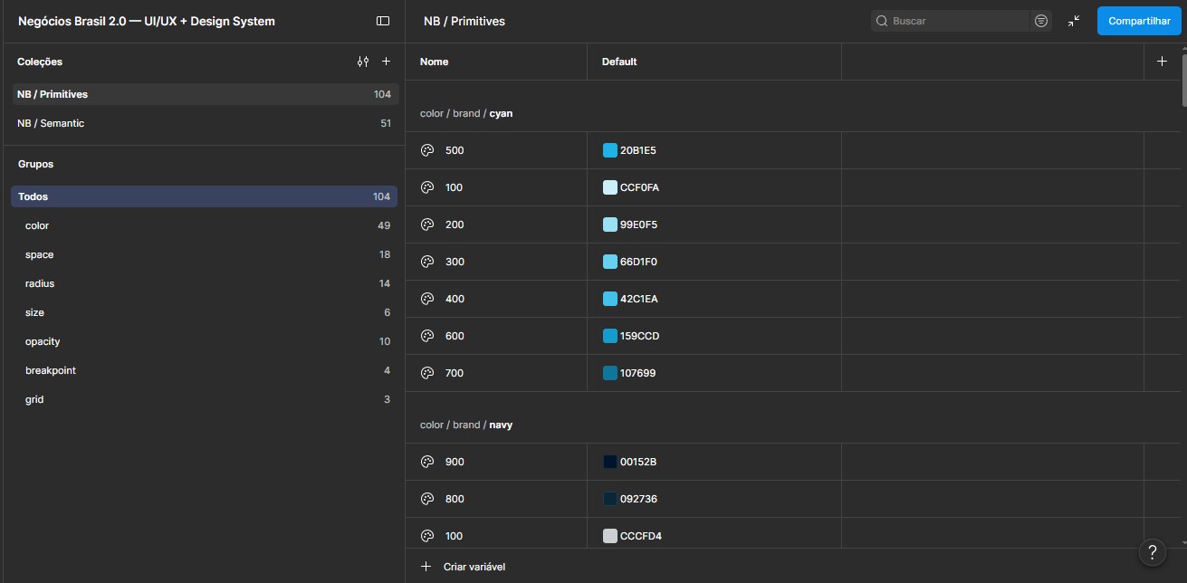Open color swatch for 107699

click(610, 373)
